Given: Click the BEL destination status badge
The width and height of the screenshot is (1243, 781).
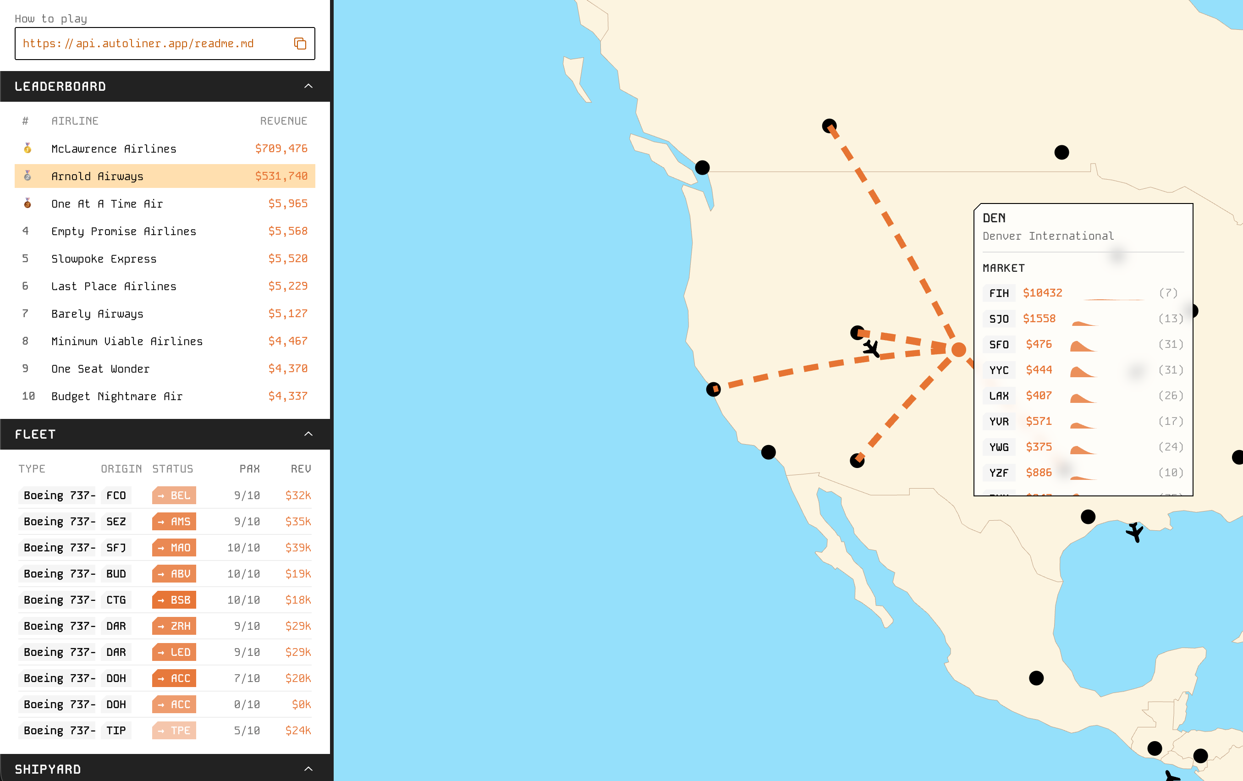Looking at the screenshot, I should point(174,495).
